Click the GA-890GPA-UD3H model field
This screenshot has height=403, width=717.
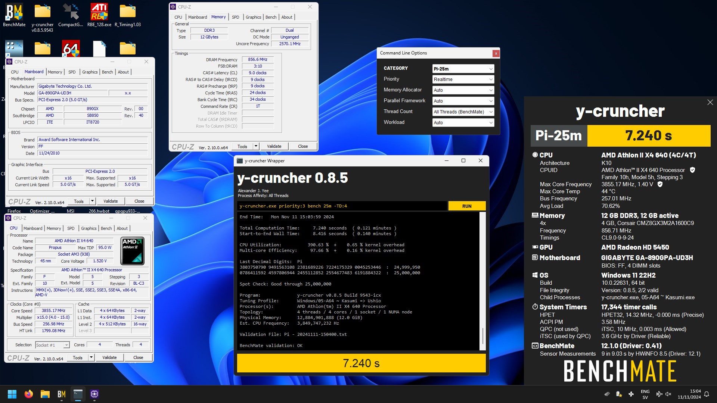pos(72,93)
